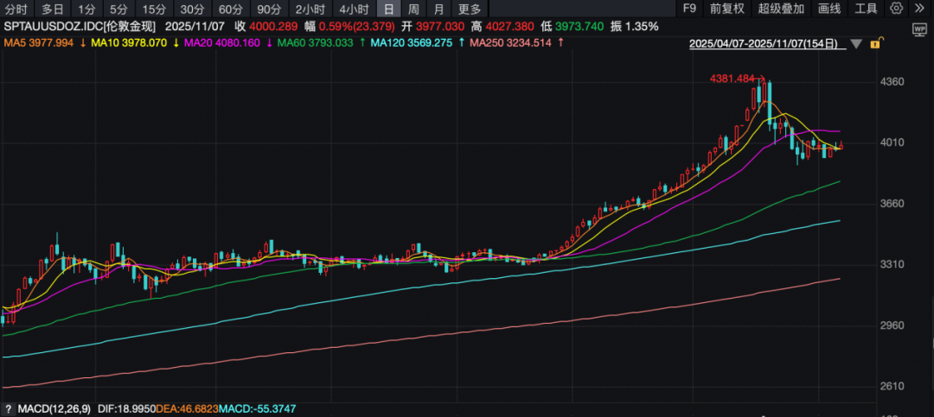This screenshot has width=934, height=417.
Task: Open the 更多 timeframe dropdown
Action: click(x=470, y=9)
